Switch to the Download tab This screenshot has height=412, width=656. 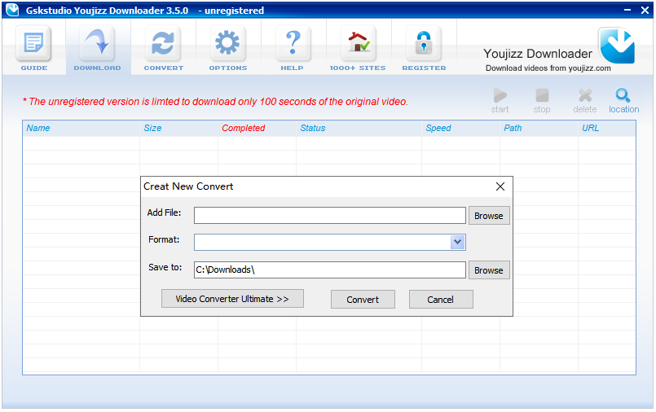pos(98,48)
